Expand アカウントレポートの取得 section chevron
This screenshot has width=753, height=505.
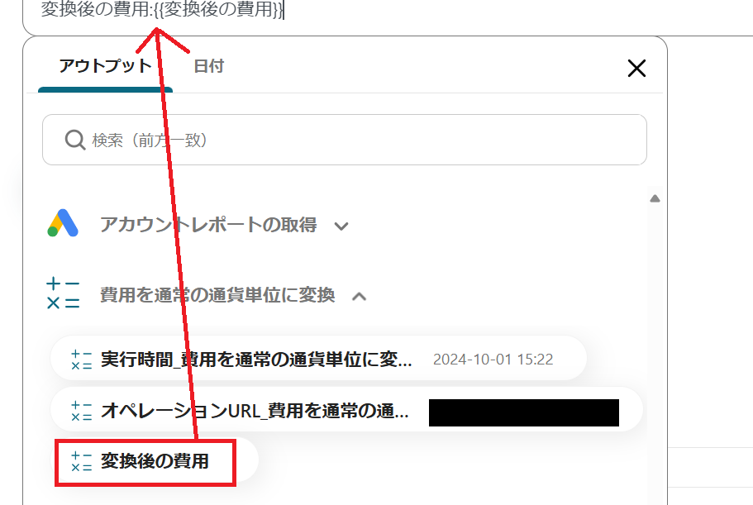coord(341,226)
